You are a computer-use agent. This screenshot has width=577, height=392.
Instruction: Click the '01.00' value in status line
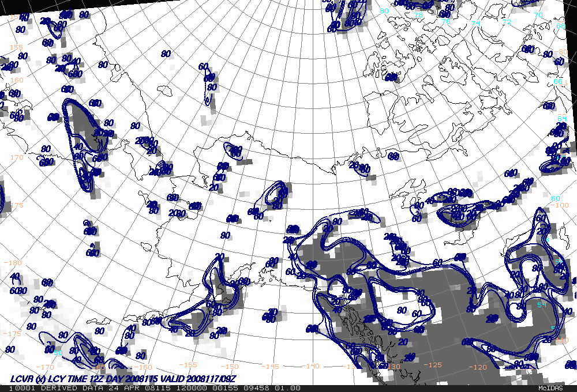click(287, 388)
